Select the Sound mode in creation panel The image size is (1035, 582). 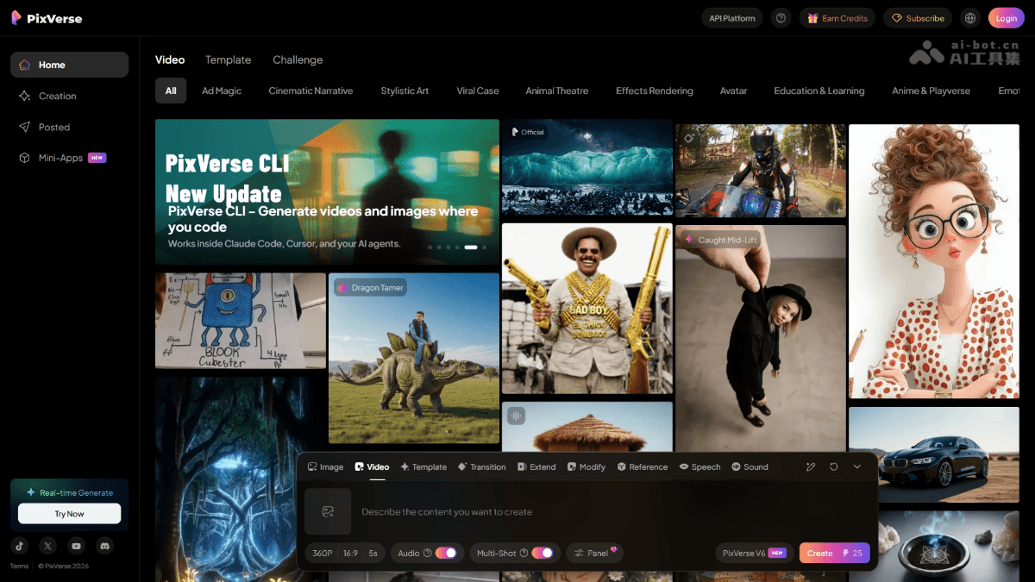(x=750, y=466)
